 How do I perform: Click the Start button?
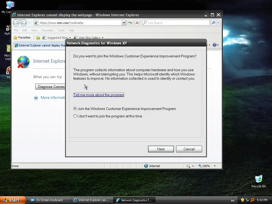[x=13, y=200]
